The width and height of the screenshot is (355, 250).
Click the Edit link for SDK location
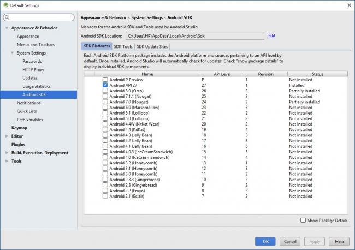click(271, 35)
